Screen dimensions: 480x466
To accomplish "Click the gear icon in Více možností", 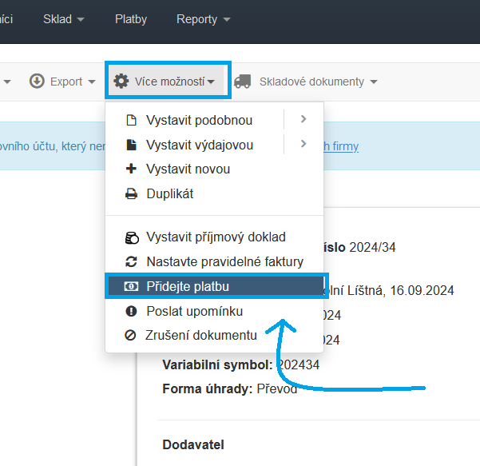I will point(121,81).
